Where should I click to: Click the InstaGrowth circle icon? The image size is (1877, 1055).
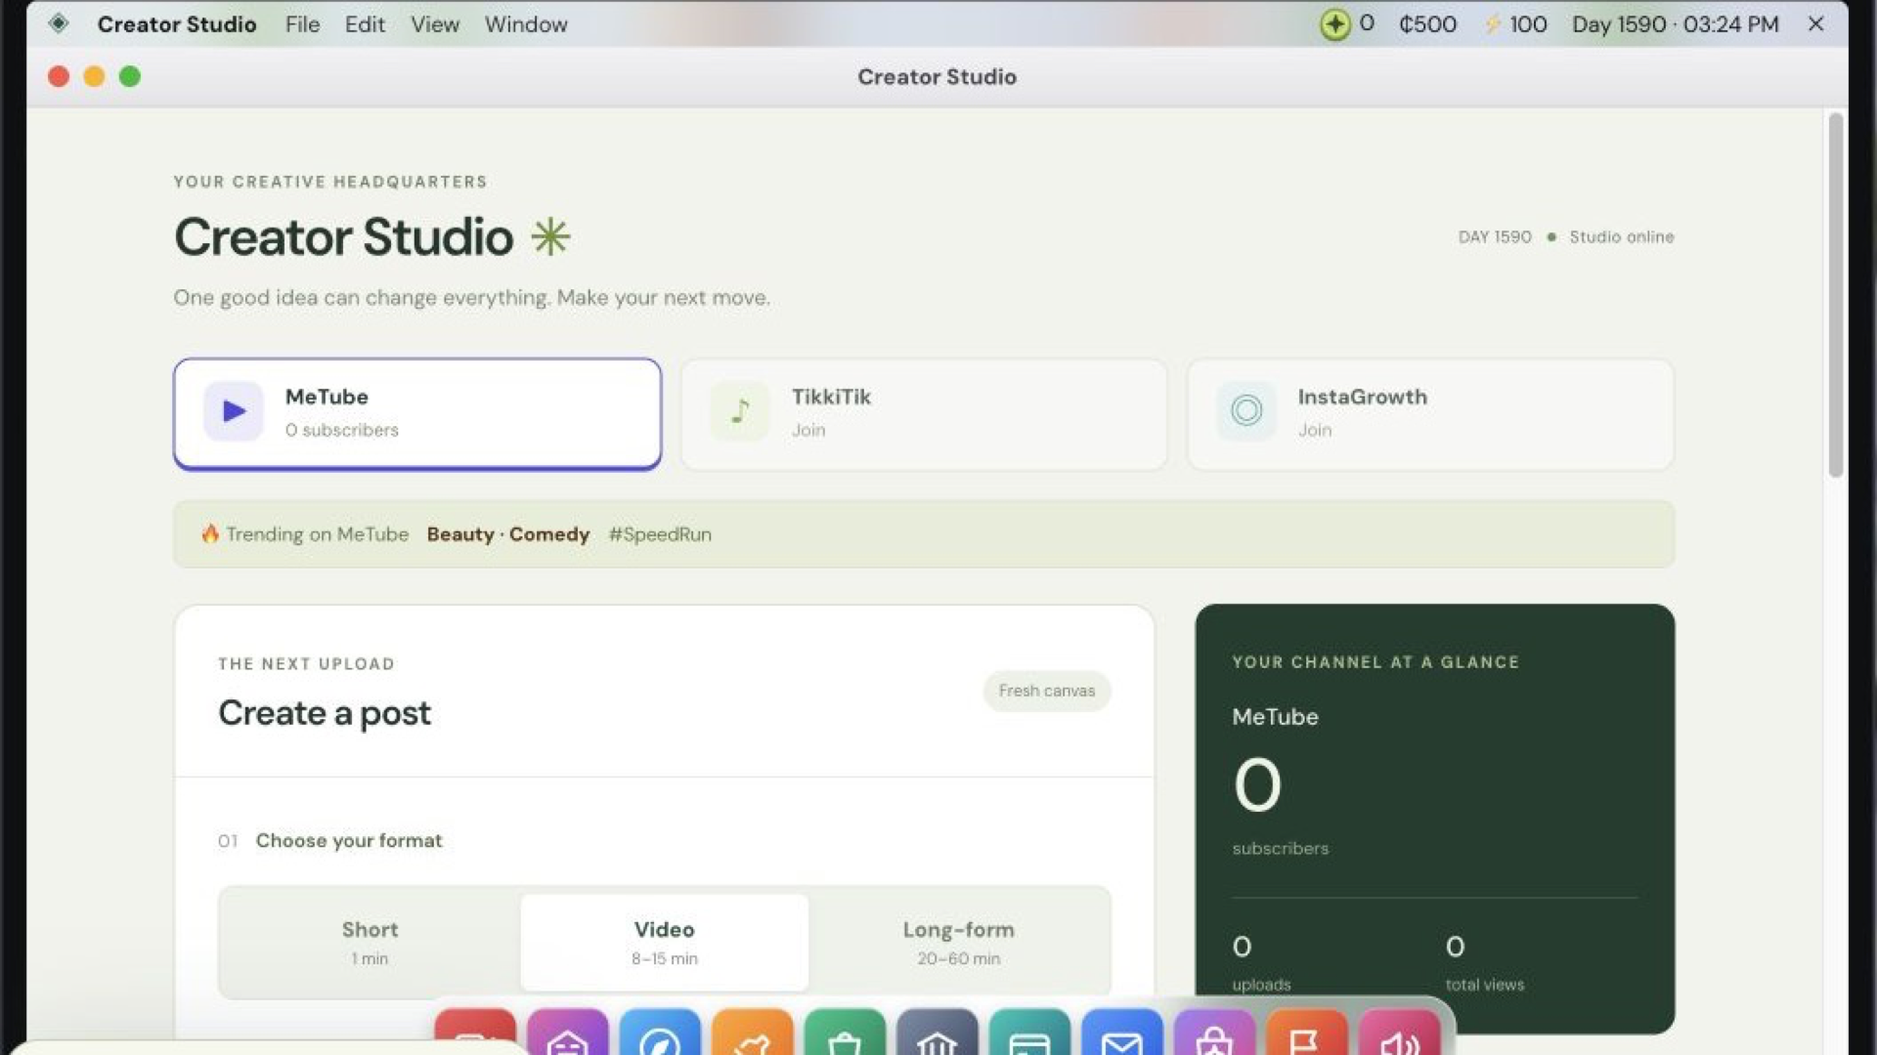pyautogui.click(x=1246, y=411)
